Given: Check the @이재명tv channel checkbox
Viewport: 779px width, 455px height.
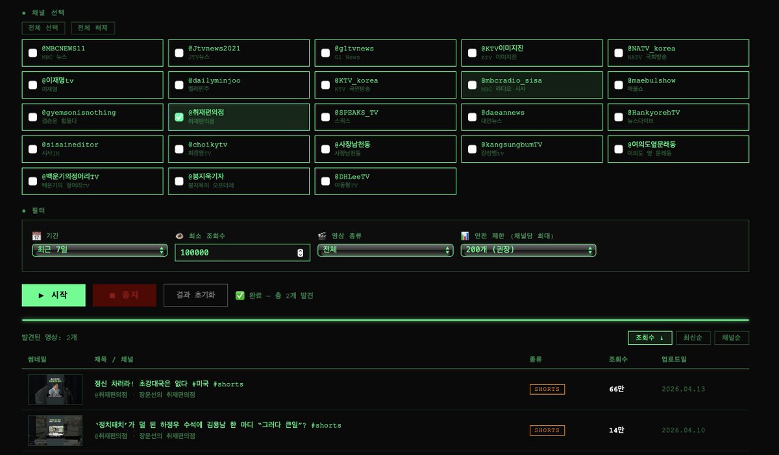Looking at the screenshot, I should coord(32,85).
